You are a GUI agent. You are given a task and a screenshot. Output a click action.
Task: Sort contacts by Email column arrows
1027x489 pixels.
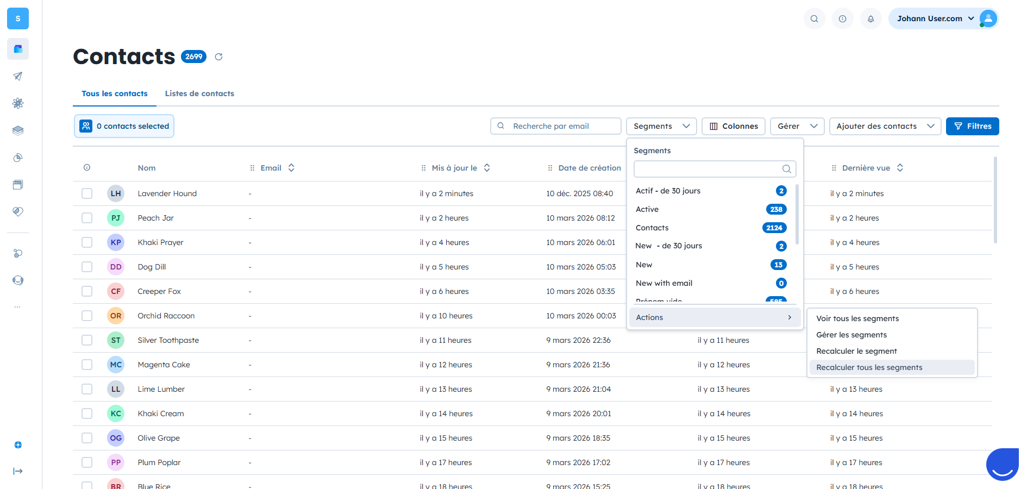click(x=291, y=168)
